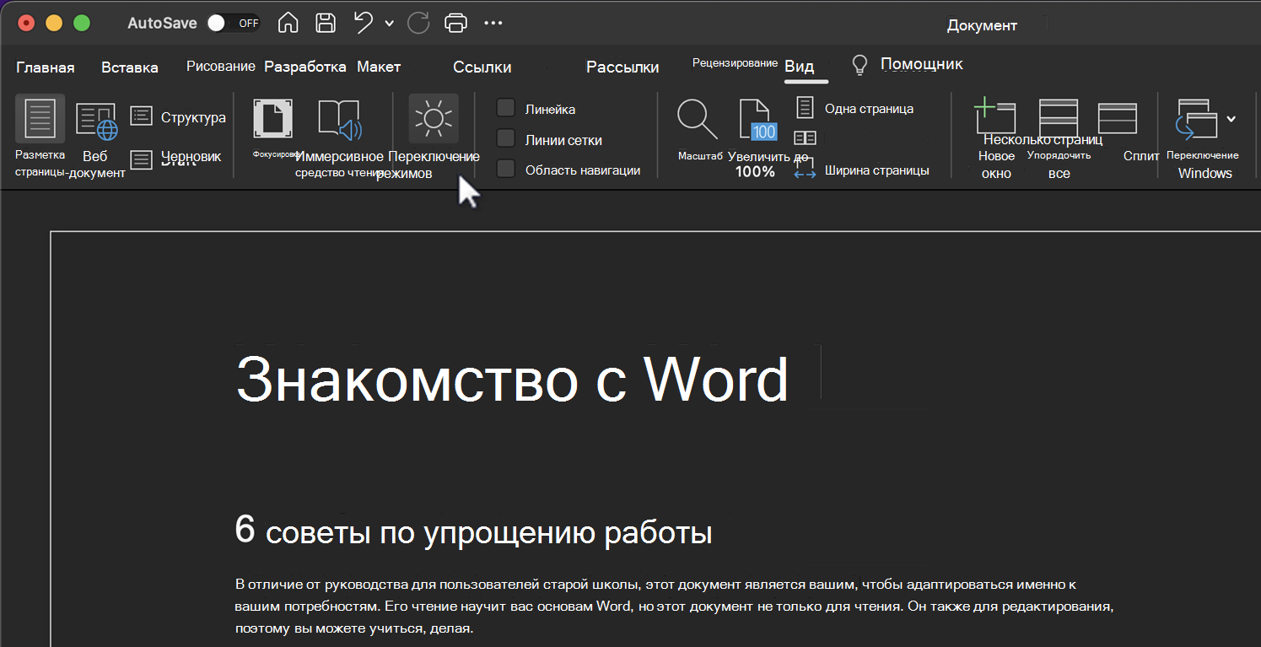Open the Ссылки tab
Image resolution: width=1261 pixels, height=647 pixels.
click(482, 67)
